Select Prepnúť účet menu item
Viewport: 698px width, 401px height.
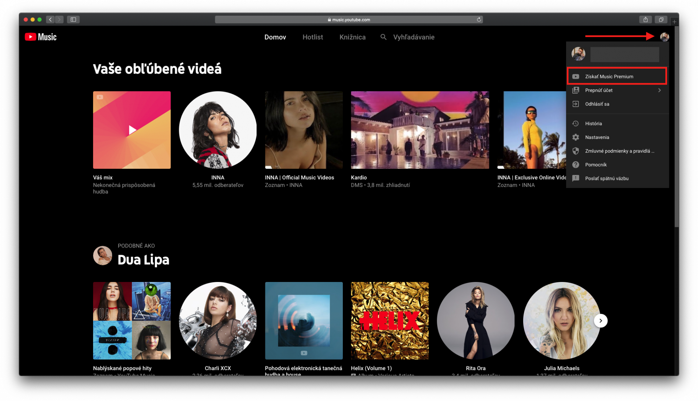[617, 90]
